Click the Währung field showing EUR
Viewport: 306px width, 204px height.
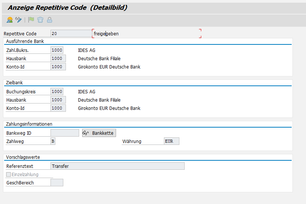(x=171, y=141)
